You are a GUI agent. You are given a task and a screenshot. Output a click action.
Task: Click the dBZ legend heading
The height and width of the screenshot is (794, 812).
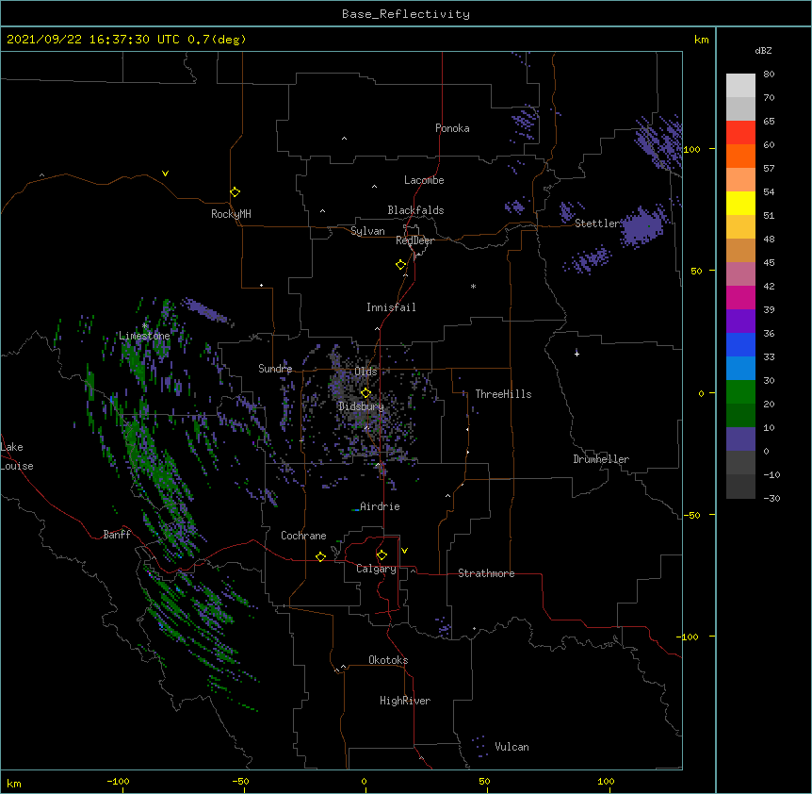tap(763, 51)
